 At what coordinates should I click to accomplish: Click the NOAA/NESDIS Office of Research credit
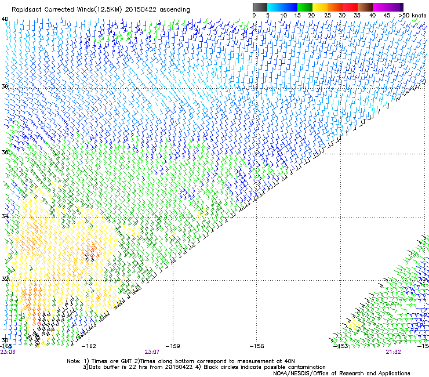(341, 374)
